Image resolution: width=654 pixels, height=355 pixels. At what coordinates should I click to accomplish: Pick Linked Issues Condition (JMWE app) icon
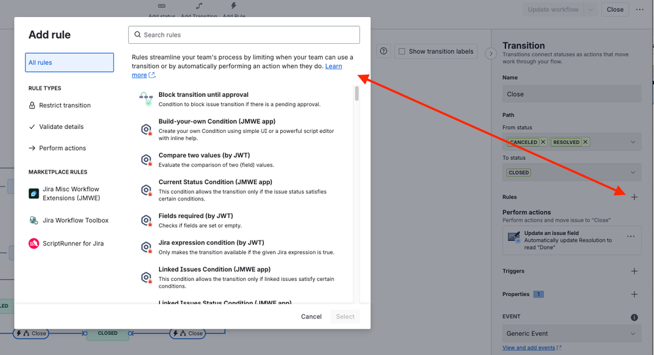click(x=146, y=278)
